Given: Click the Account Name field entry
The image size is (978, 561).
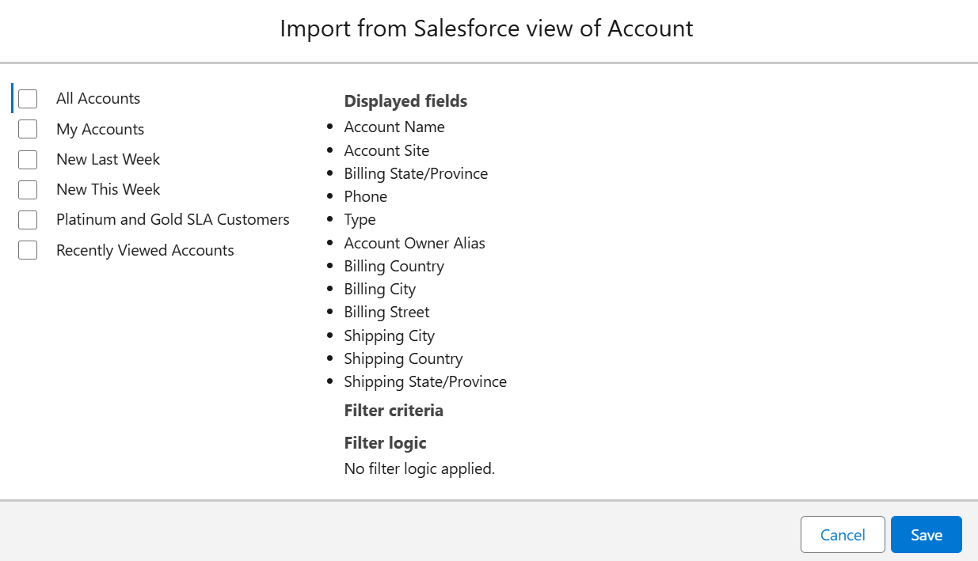Looking at the screenshot, I should tap(394, 127).
